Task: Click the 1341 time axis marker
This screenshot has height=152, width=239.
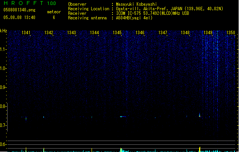Action: tap(26, 33)
